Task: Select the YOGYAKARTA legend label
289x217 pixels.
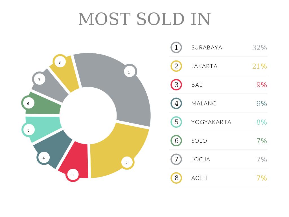Action: (211, 122)
